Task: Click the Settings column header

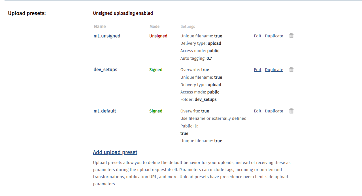Action: (x=188, y=26)
